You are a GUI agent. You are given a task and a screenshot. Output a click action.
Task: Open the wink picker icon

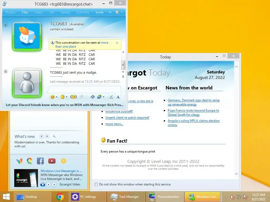[x=62, y=97]
